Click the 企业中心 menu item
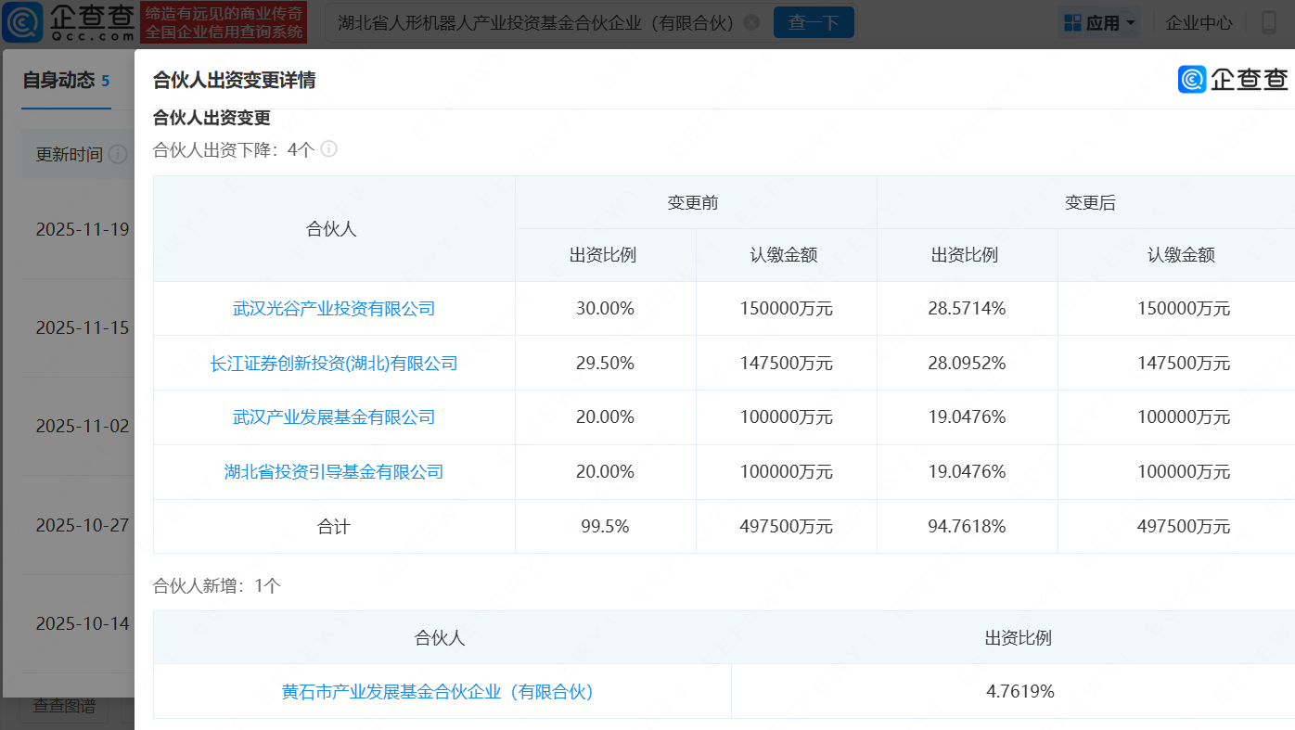The image size is (1295, 730). point(1199,21)
